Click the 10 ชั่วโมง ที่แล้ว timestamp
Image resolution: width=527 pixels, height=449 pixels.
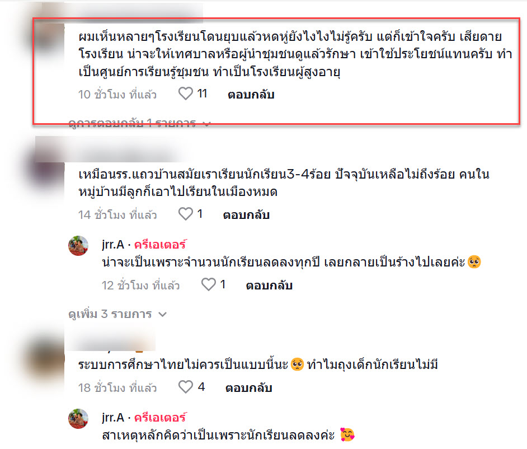(x=117, y=95)
